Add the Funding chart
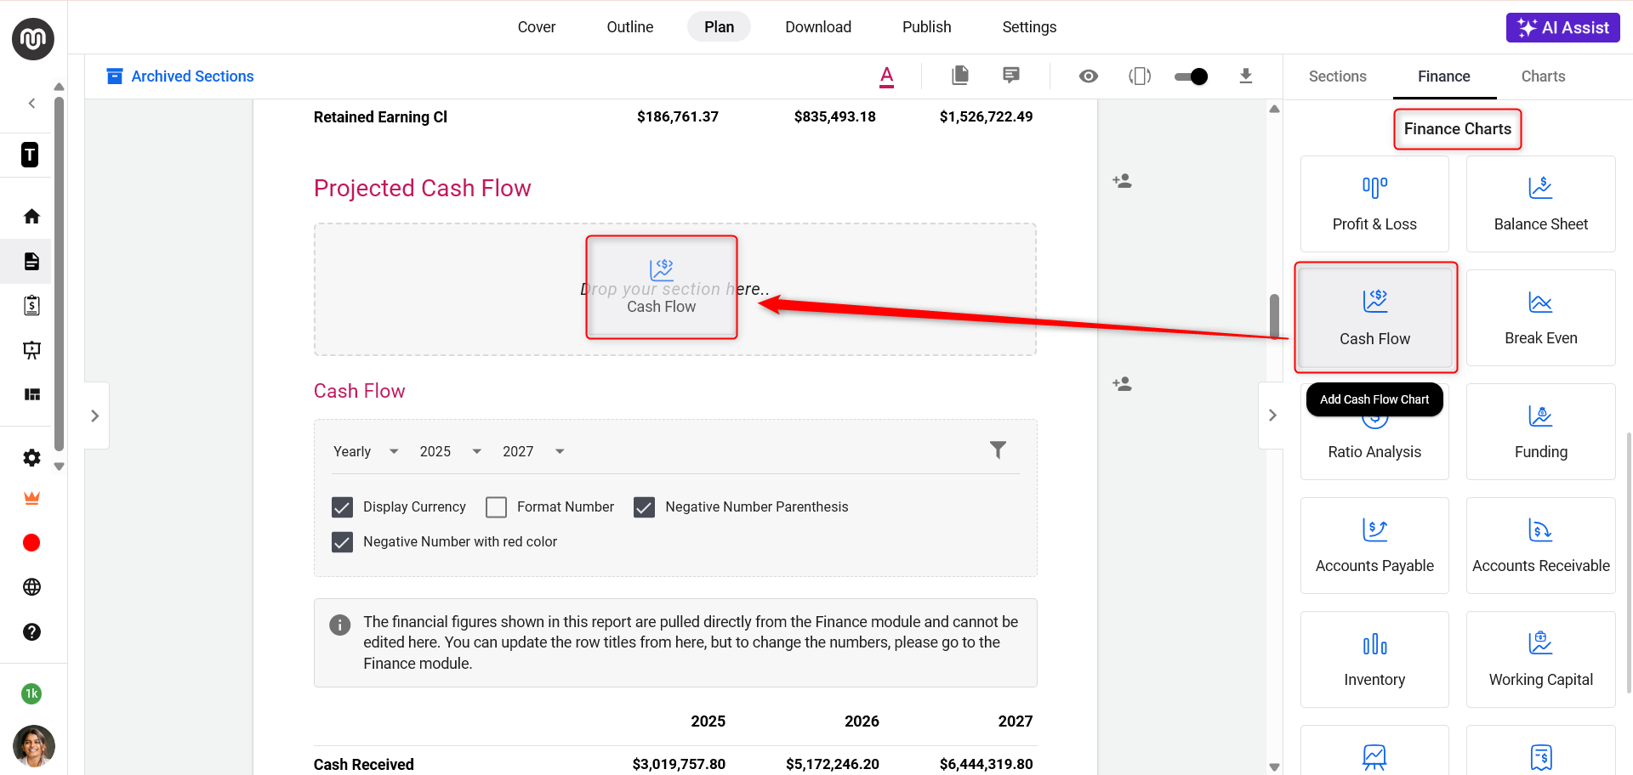This screenshot has height=775, width=1633. [x=1540, y=432]
